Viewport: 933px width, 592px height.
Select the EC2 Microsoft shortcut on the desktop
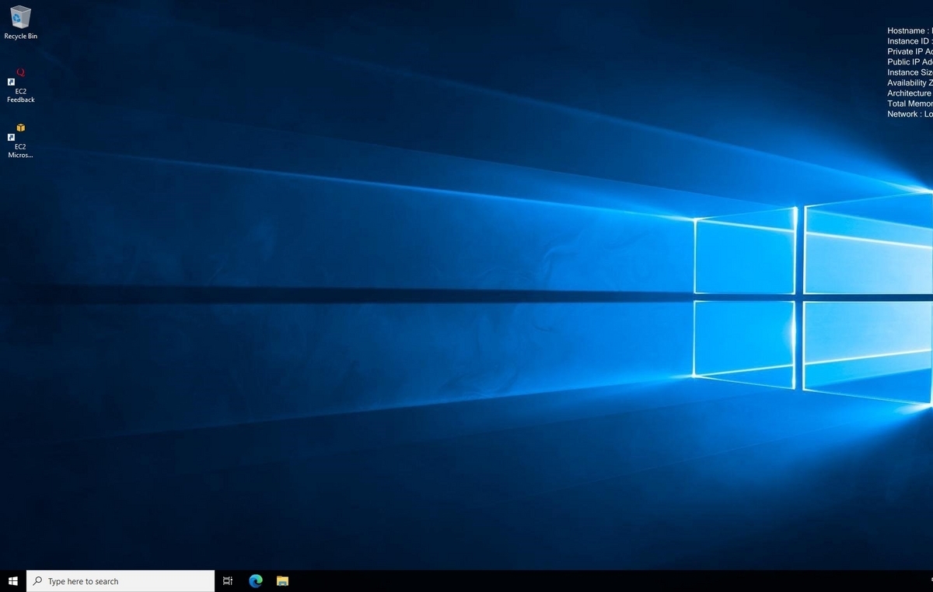pos(21,141)
